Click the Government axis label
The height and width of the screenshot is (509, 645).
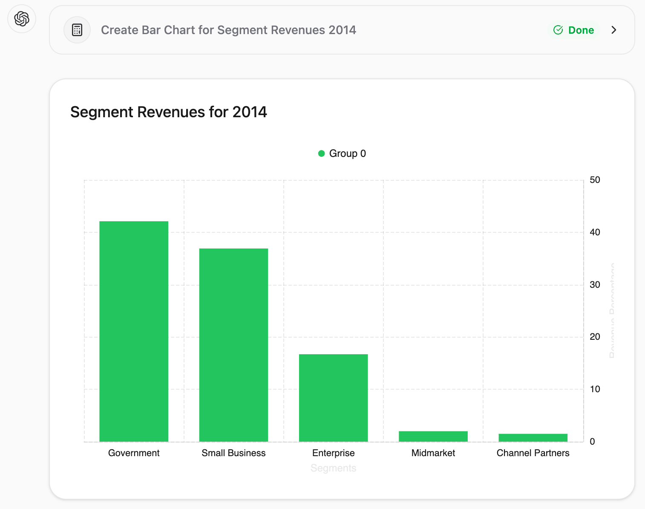pos(134,453)
